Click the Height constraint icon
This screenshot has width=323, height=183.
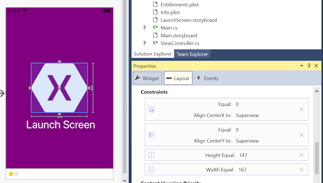click(151, 155)
